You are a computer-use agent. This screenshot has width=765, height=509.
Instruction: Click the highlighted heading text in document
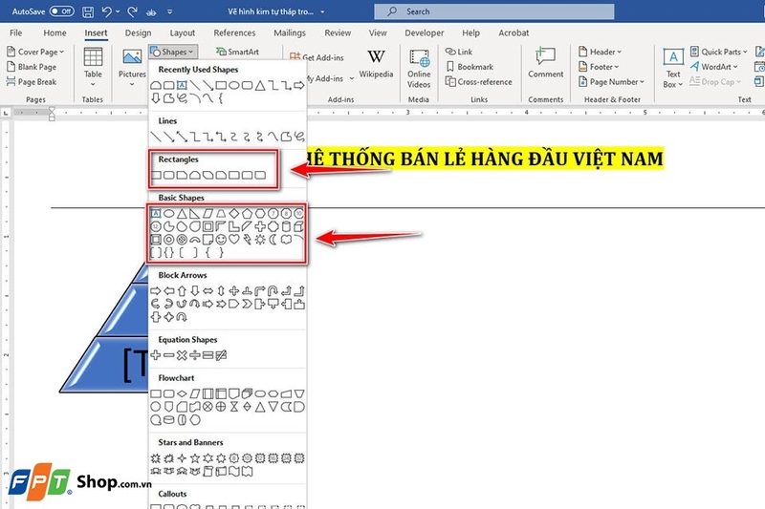point(486,159)
